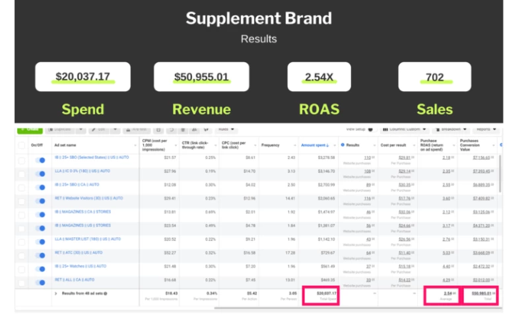Click the green Create button
This screenshot has width=528, height=317.
(x=29, y=129)
